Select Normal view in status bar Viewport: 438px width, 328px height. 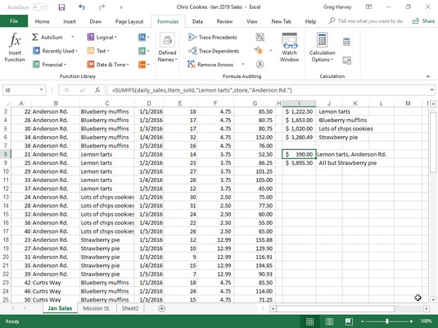pos(309,321)
